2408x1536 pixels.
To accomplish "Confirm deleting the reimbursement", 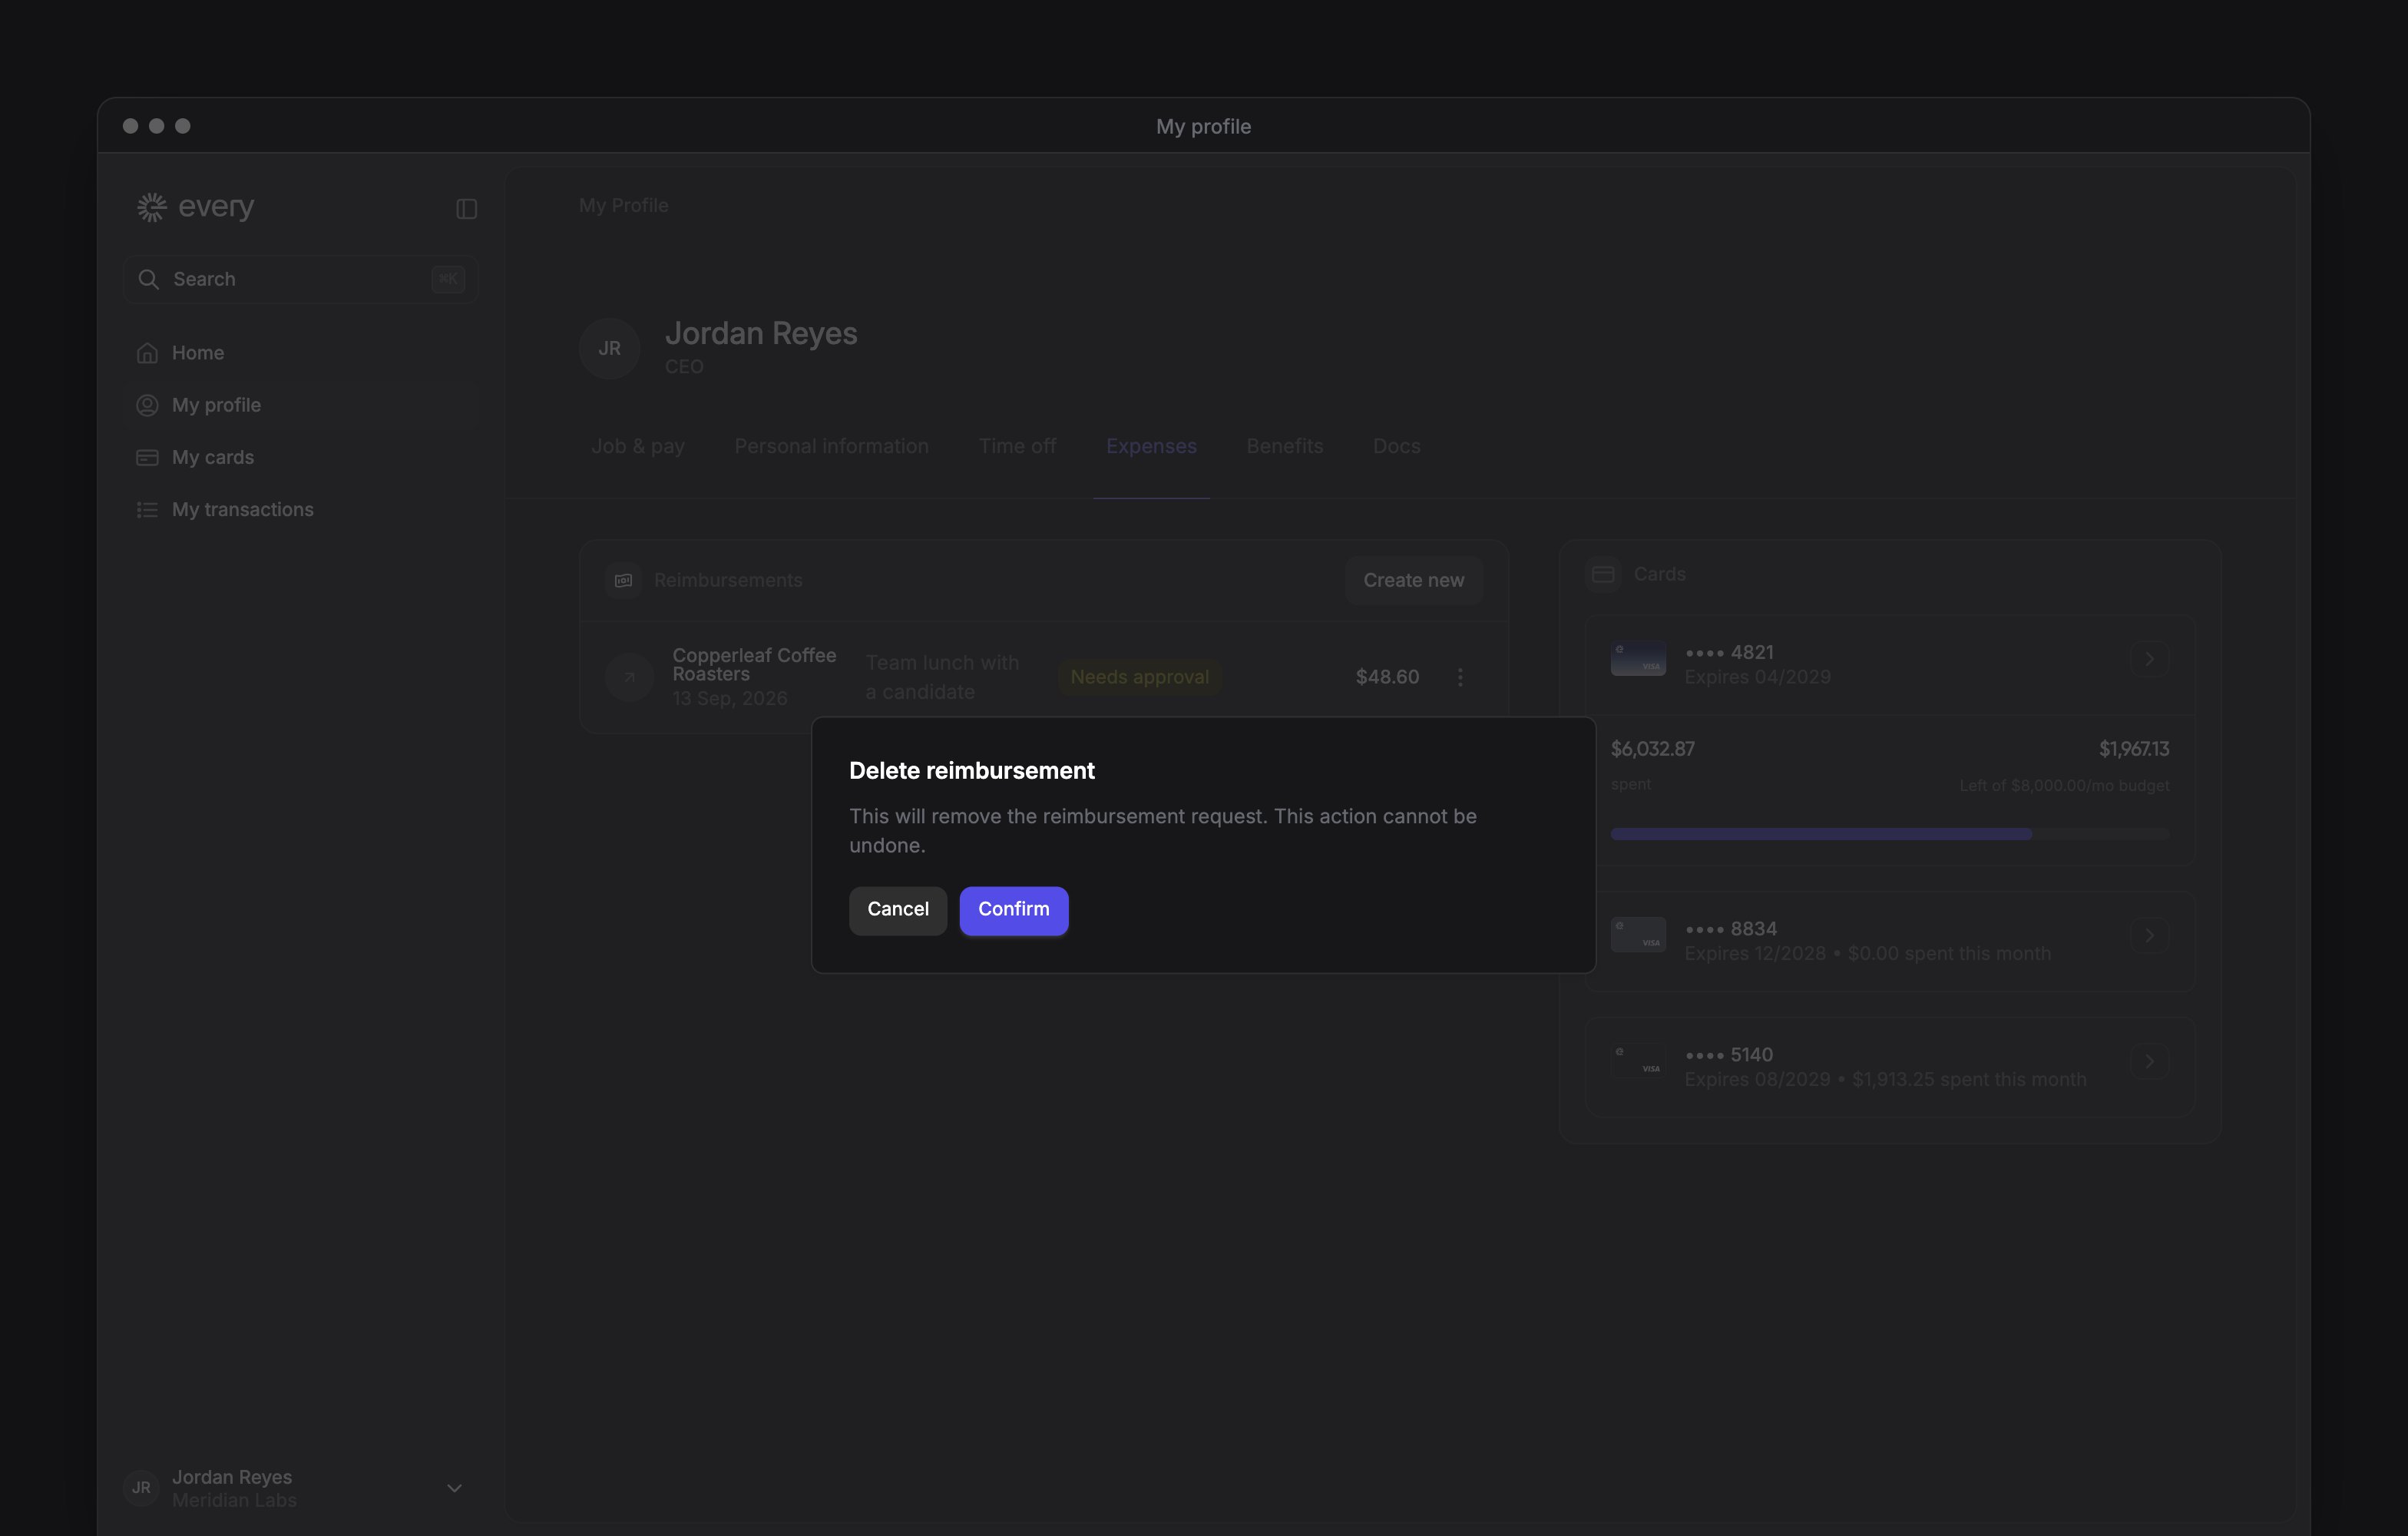I will pos(1013,910).
